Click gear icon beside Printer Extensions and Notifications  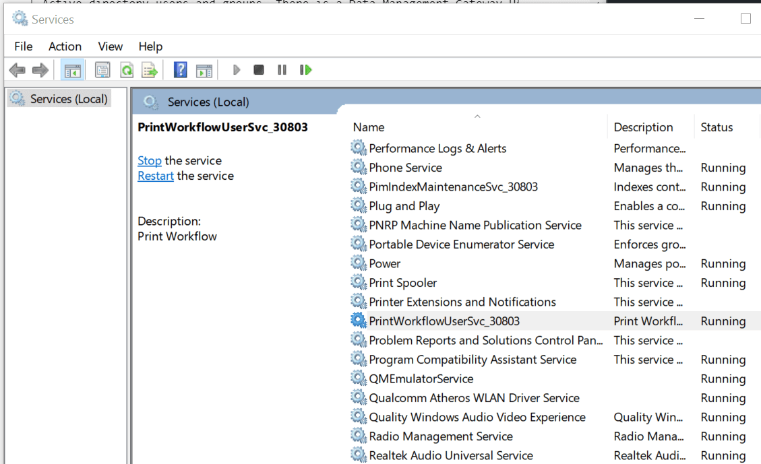point(359,301)
